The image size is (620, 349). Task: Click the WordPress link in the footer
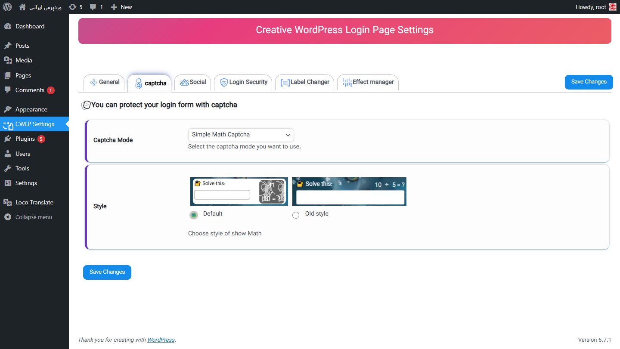pos(161,340)
